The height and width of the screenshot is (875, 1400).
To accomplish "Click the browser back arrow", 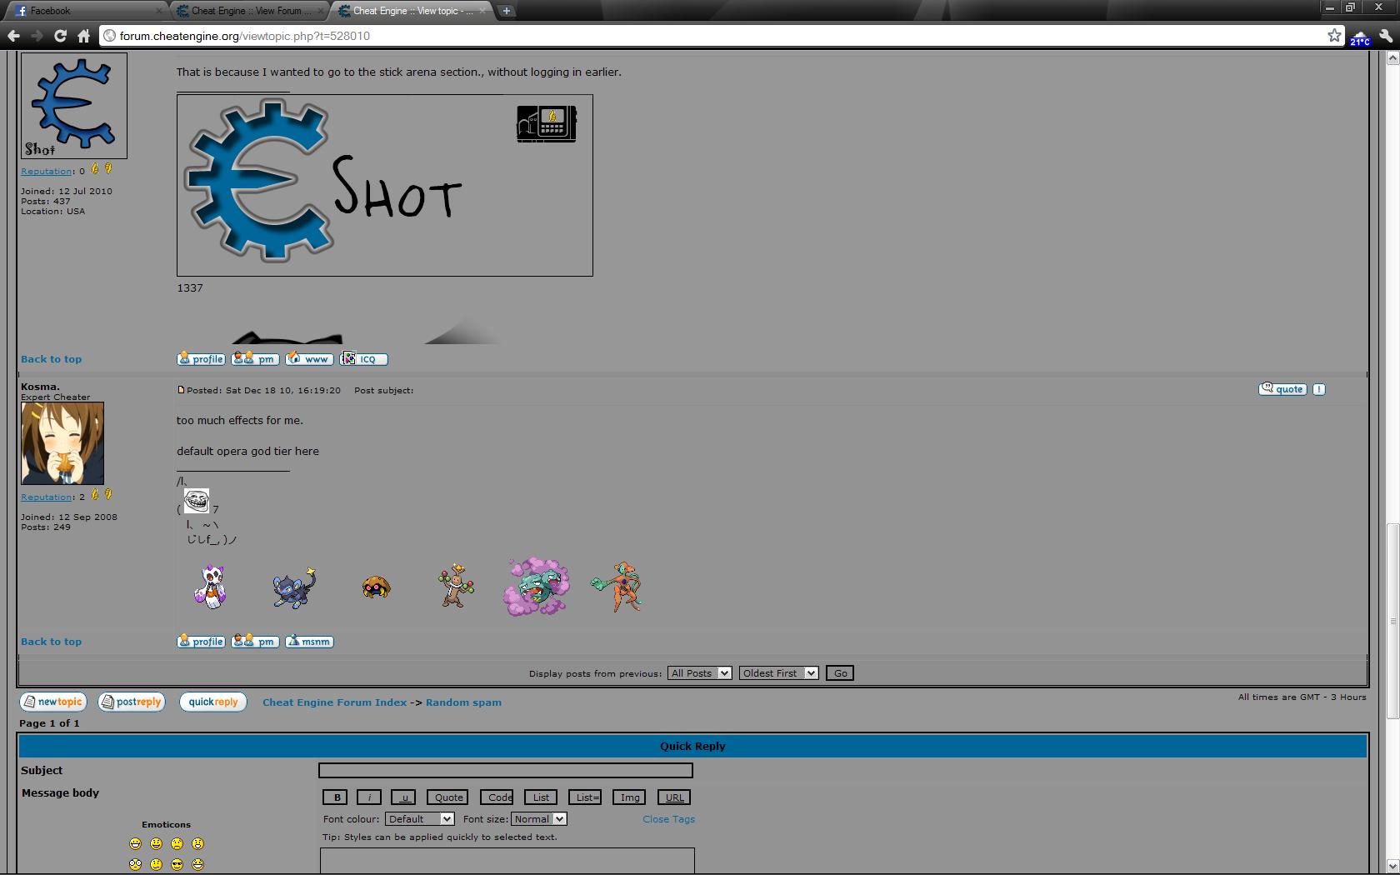I will coord(13,36).
